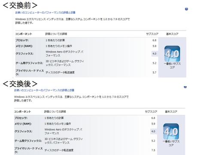The height and width of the screenshot is (155, 206).
Task: Click '1 秒あたりのメモリ操作' detail in 交換前 table
Action: (x=59, y=46)
